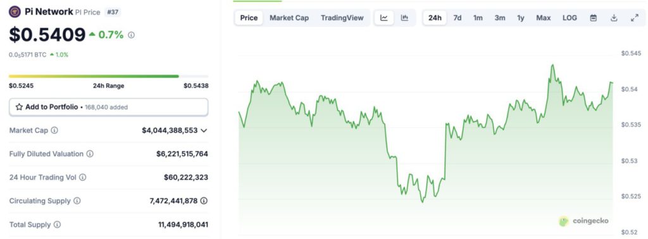Image resolution: width=648 pixels, height=239 pixels.
Task: Switch to the TradingView tab
Action: pyautogui.click(x=342, y=18)
